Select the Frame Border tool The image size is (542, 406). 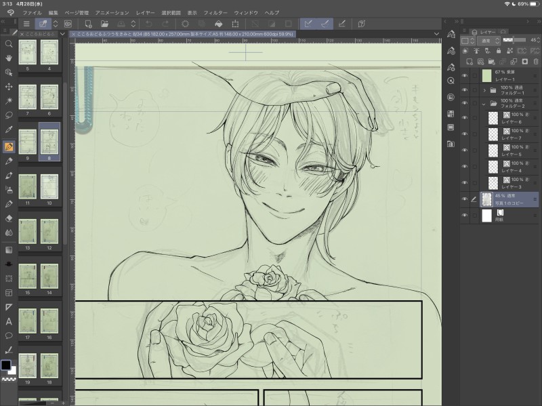9,293
